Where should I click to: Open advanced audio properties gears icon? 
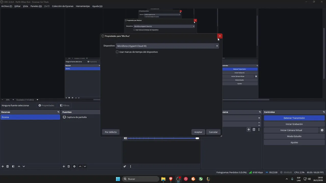click(x=125, y=166)
